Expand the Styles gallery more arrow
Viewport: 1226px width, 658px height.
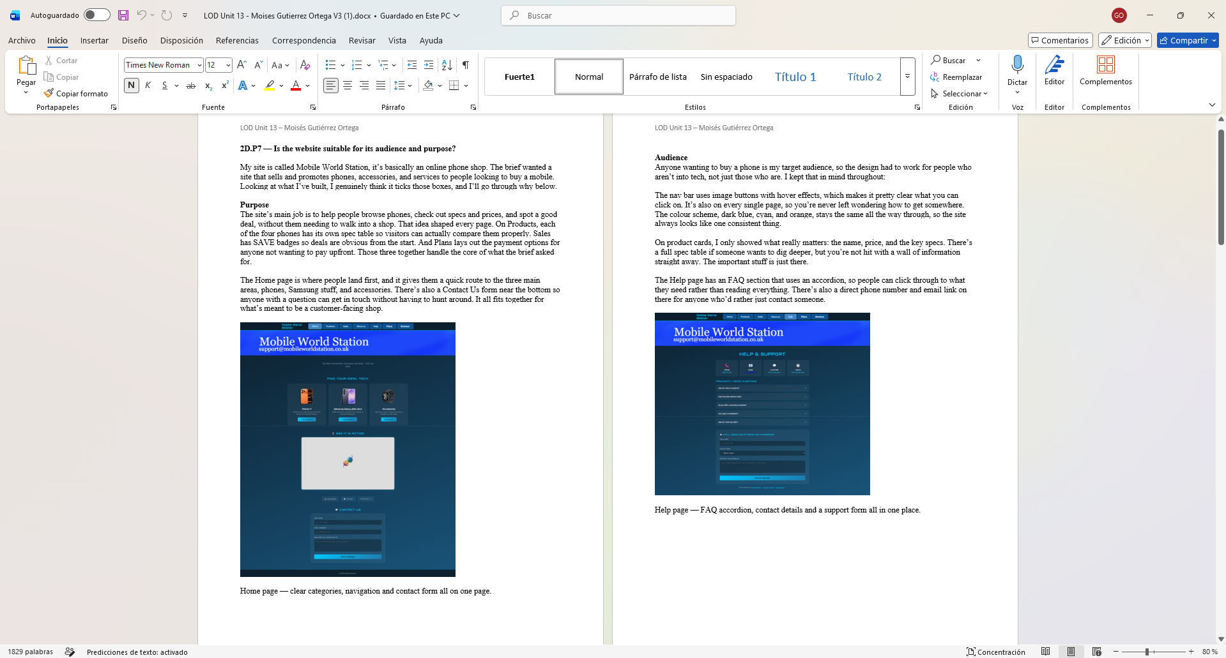(907, 77)
